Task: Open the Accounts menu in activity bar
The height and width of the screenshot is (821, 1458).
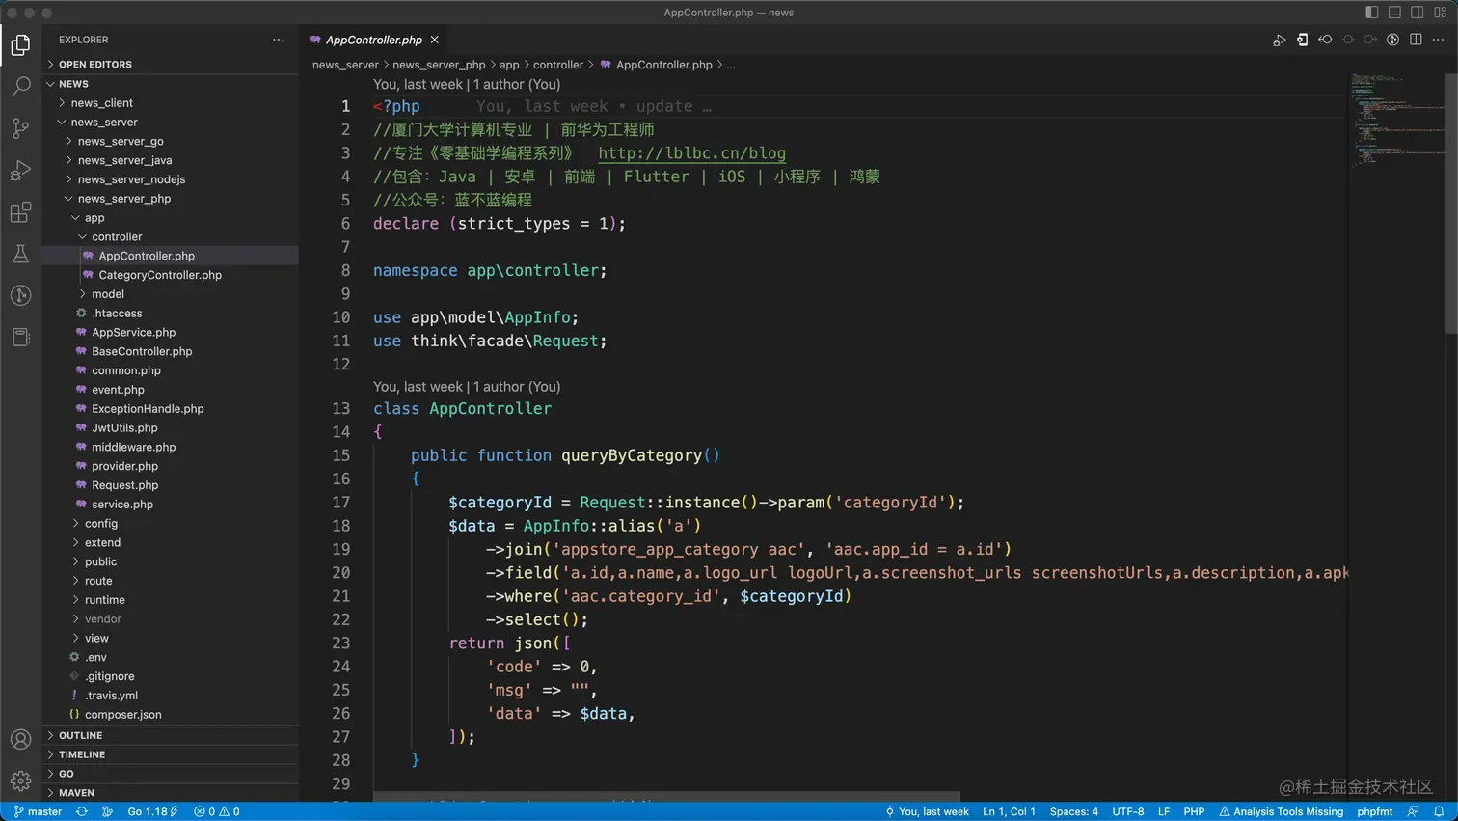Action: coord(20,740)
